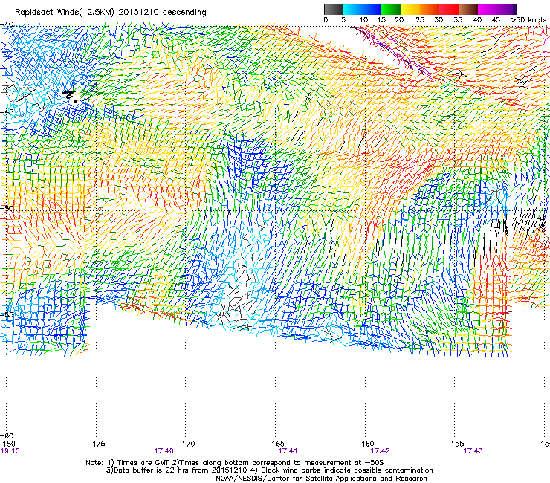
Task: Pick the green 15-20 knots legend segment
Action: 391,9
